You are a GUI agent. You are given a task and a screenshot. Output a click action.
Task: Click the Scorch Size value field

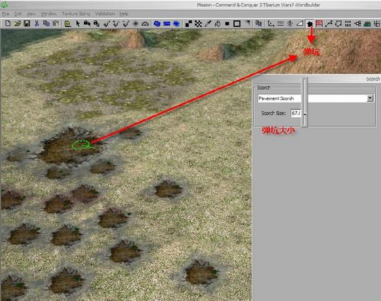(296, 113)
